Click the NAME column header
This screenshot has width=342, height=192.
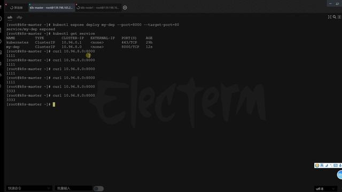tap(11, 38)
